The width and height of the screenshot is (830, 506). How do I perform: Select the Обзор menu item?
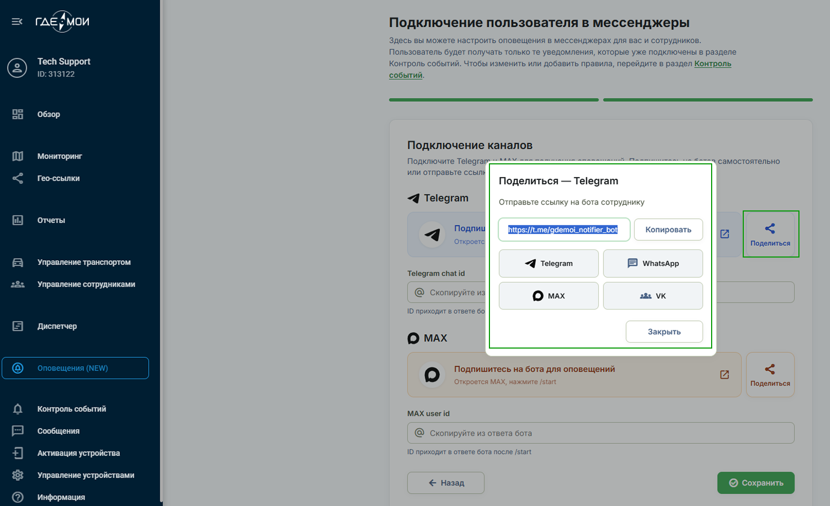(49, 114)
